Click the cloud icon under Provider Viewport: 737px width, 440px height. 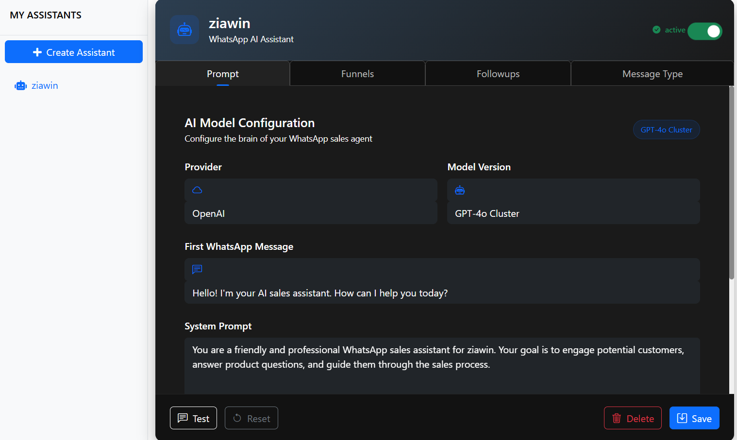click(197, 190)
